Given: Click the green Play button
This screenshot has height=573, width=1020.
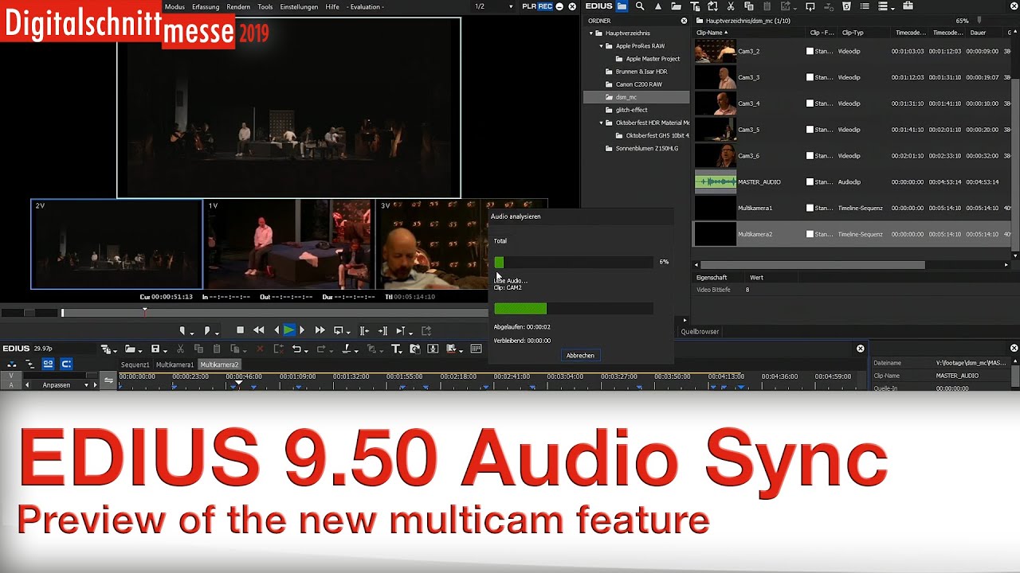Looking at the screenshot, I should pyautogui.click(x=289, y=330).
